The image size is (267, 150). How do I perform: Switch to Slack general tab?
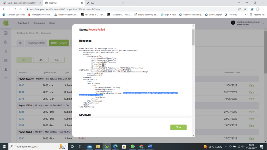pos(22,3)
